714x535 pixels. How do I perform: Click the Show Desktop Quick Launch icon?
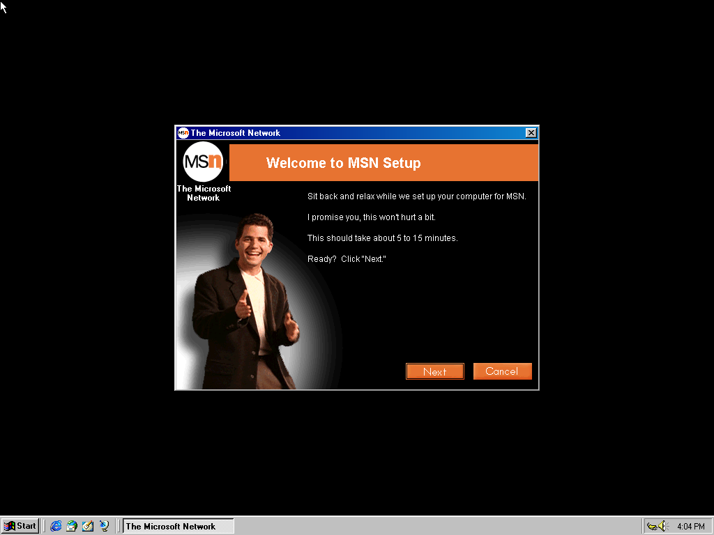tap(88, 526)
